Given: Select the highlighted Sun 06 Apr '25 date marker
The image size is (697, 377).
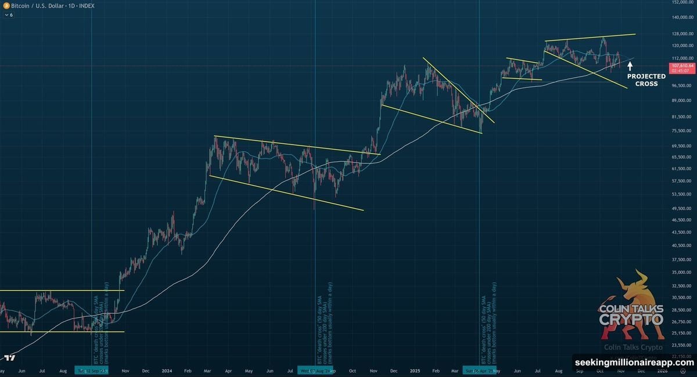Looking at the screenshot, I should 480,369.
